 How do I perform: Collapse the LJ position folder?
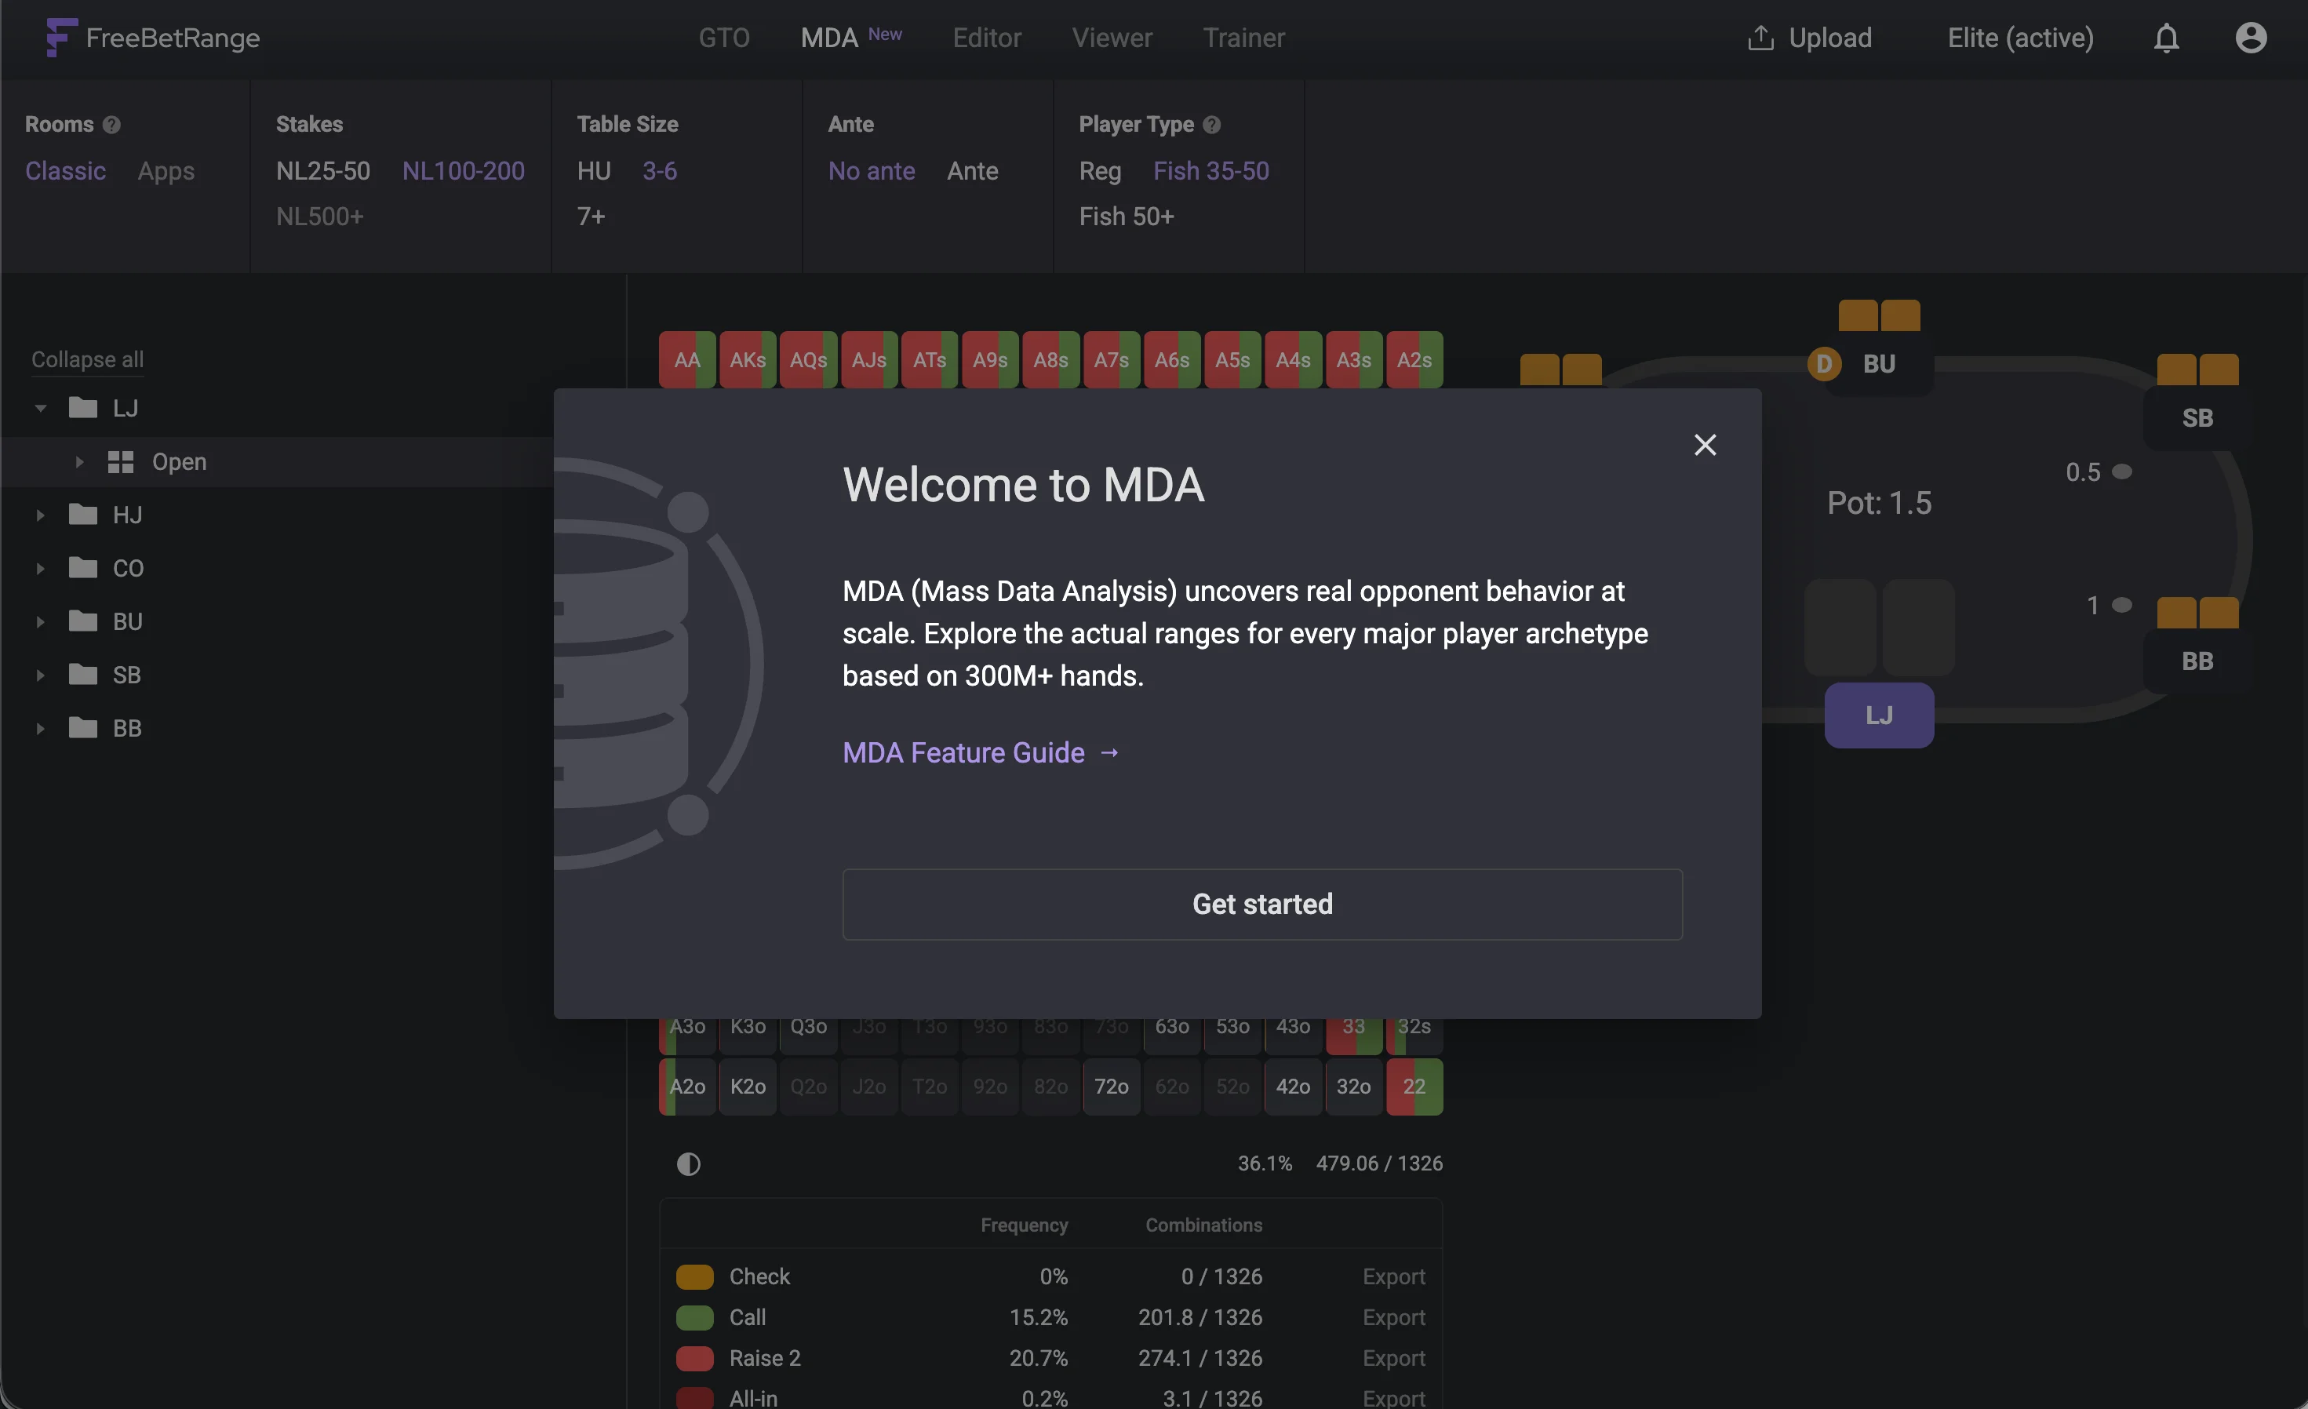pyautogui.click(x=39, y=407)
